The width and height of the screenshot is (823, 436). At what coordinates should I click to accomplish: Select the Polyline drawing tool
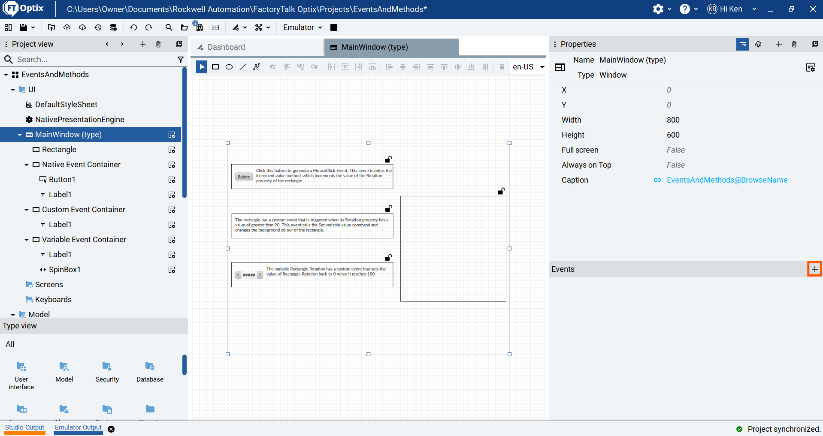pyautogui.click(x=257, y=67)
